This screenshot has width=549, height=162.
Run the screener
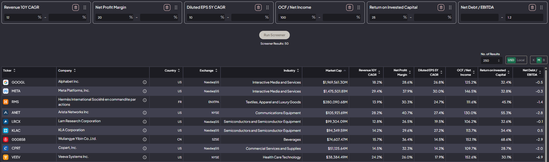coord(274,35)
